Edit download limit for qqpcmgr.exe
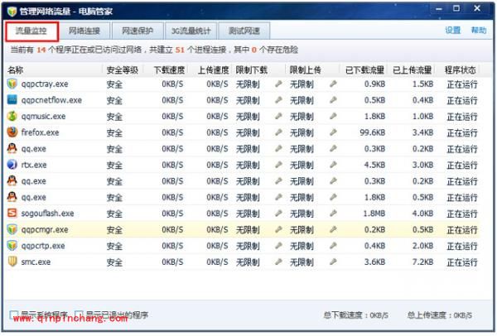Screen dimensions: 497x336 tap(278, 229)
